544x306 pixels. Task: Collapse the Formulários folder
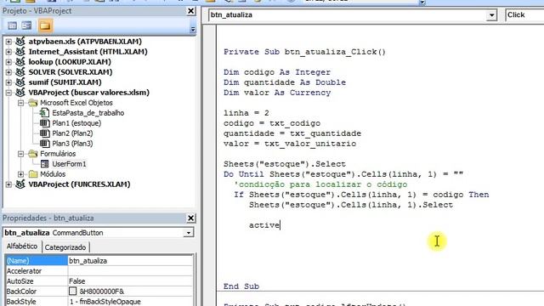tap(20, 154)
